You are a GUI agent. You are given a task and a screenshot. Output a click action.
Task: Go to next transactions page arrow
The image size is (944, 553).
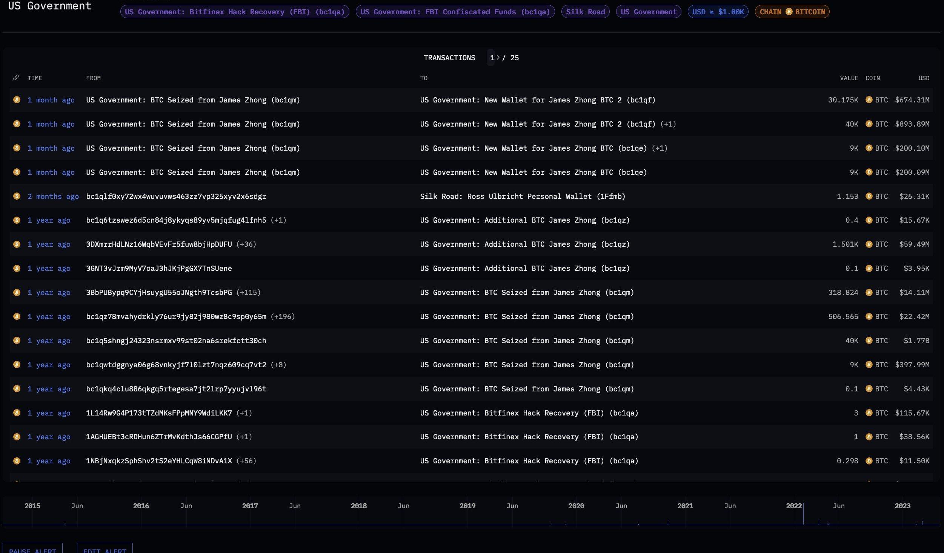[498, 58]
